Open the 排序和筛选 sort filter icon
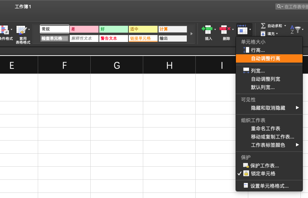 [x=295, y=29]
